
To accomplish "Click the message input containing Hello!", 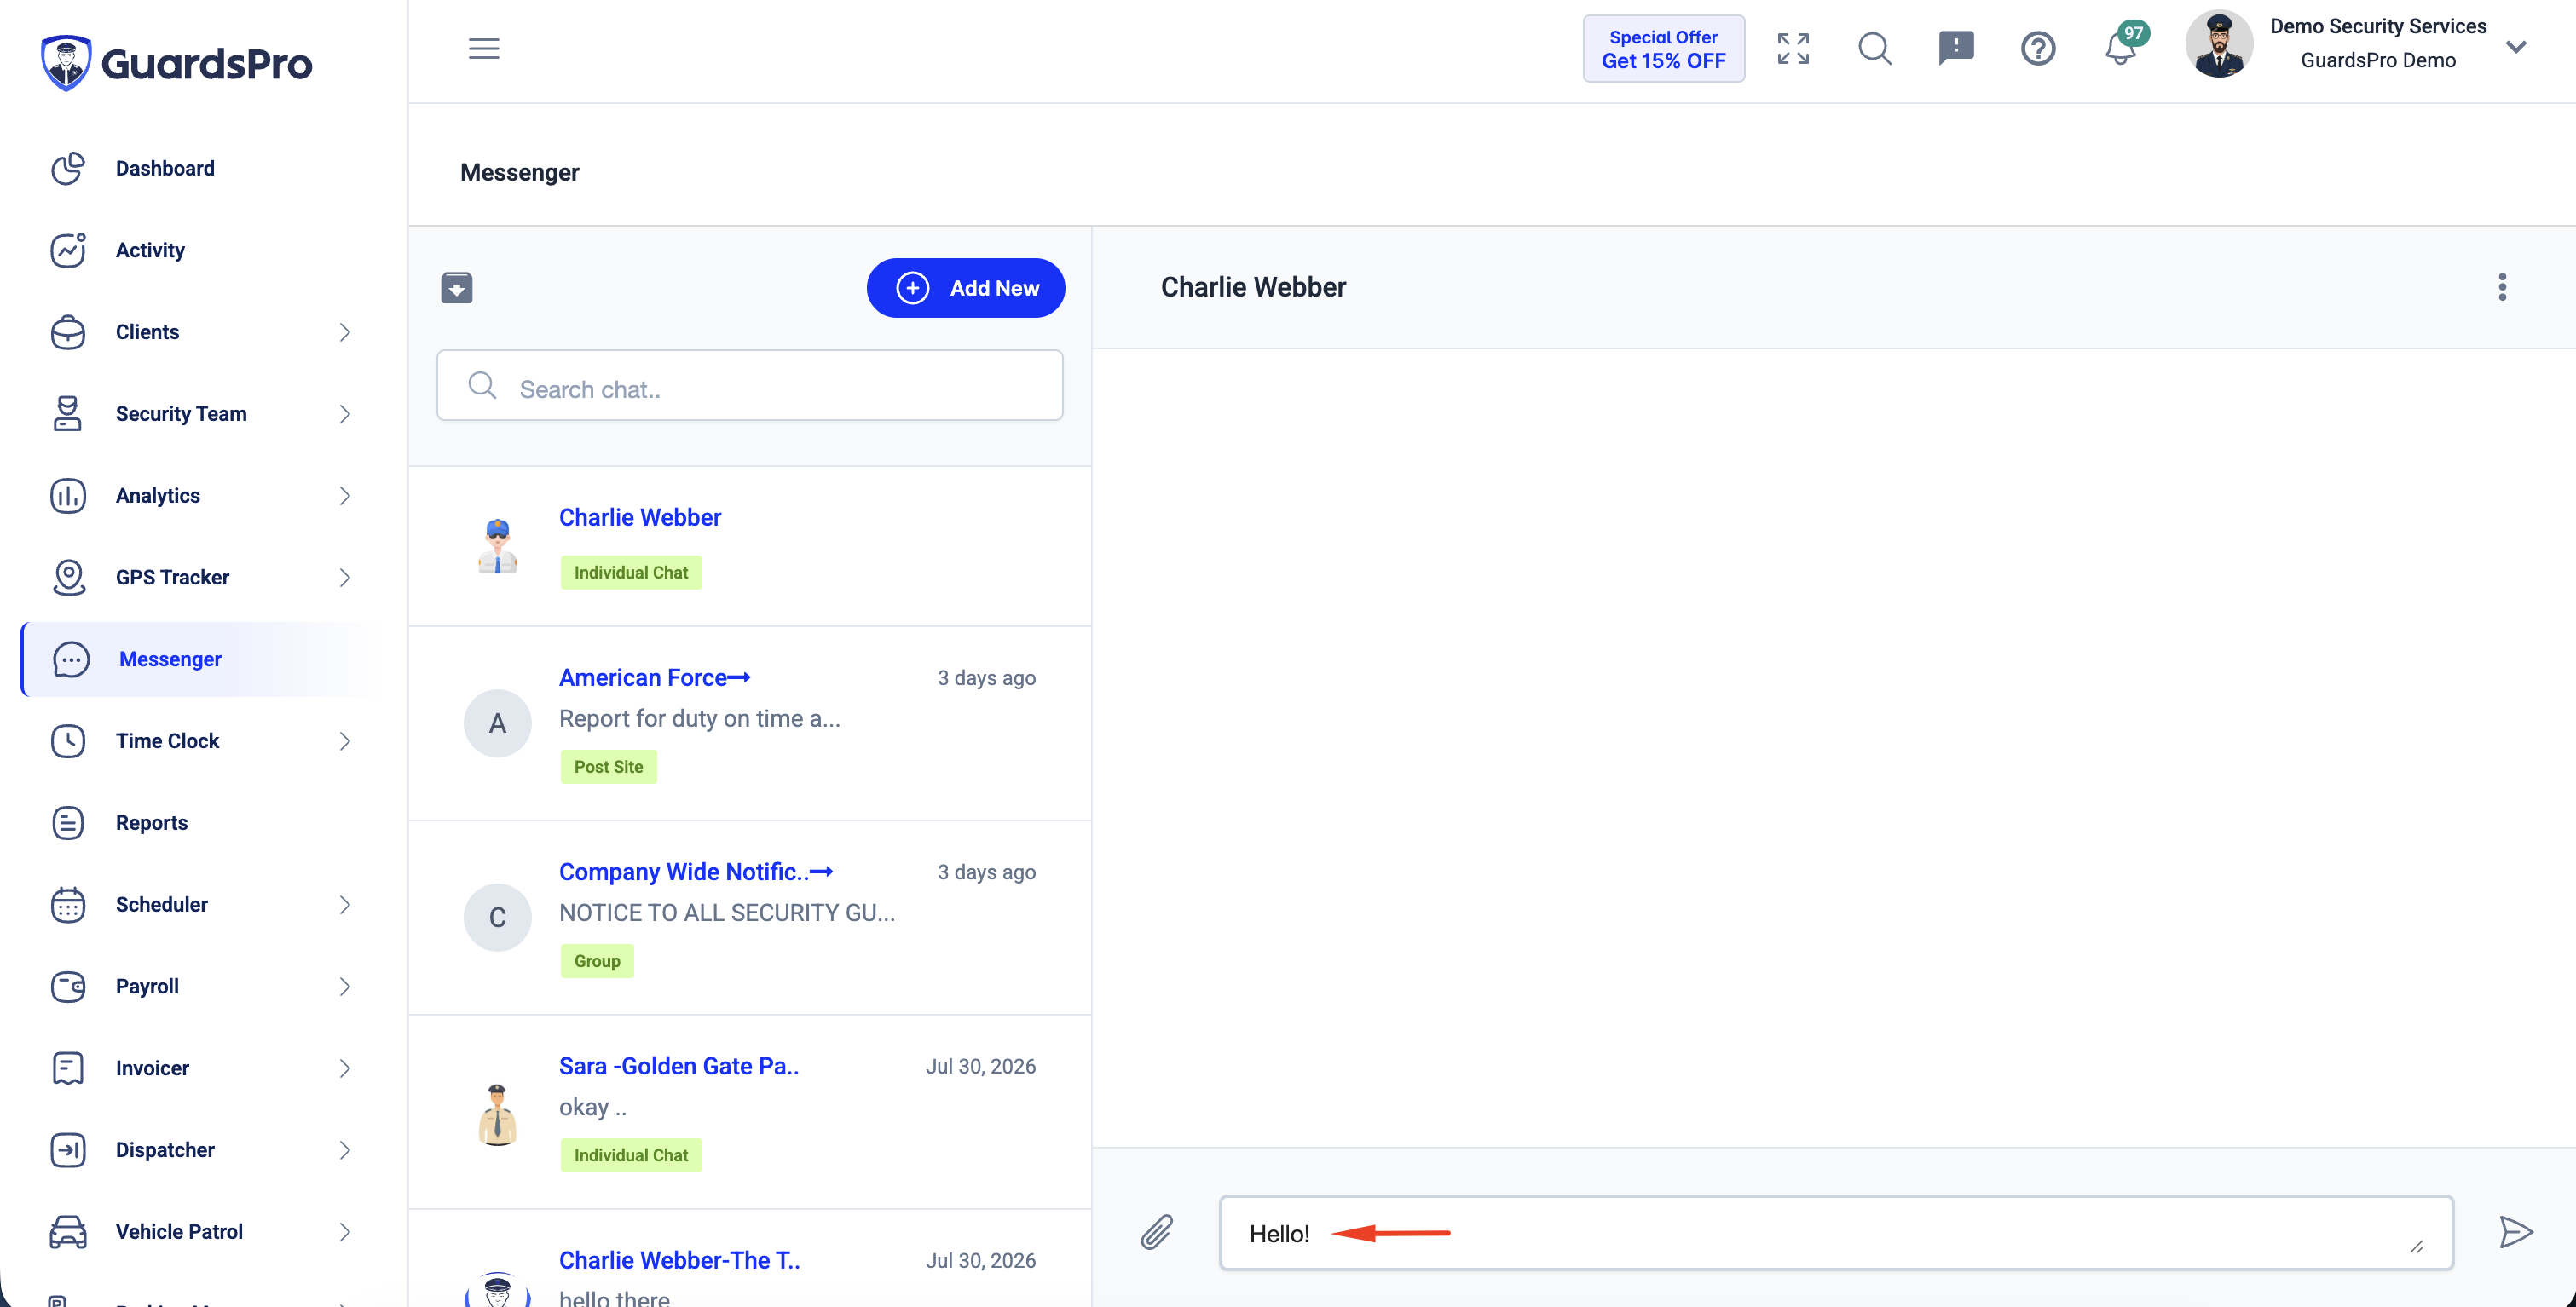I will [1836, 1233].
